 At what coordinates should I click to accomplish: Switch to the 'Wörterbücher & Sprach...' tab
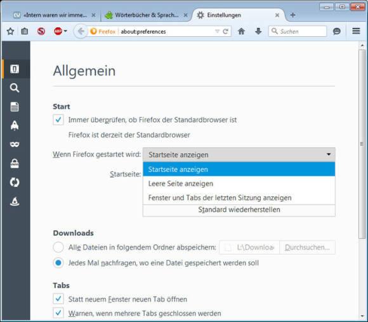tap(146, 15)
